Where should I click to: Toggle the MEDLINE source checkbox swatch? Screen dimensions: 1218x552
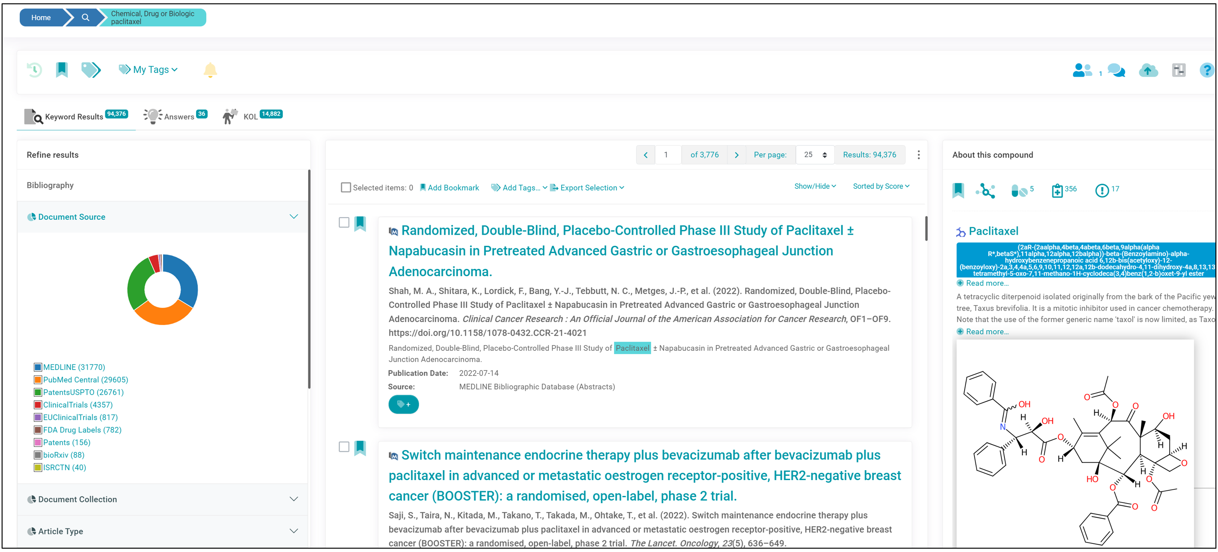coord(38,367)
